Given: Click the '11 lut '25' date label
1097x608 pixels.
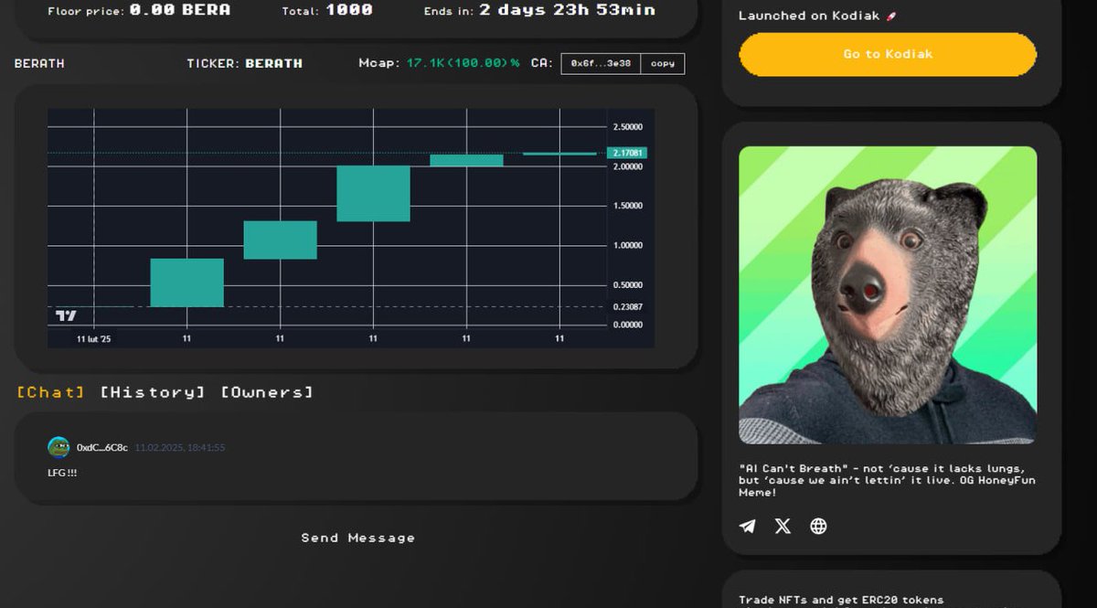Looking at the screenshot, I should [93, 339].
